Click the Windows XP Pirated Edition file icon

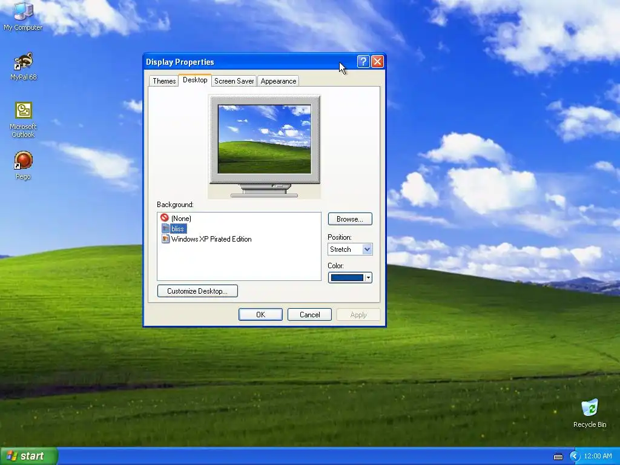pos(165,239)
